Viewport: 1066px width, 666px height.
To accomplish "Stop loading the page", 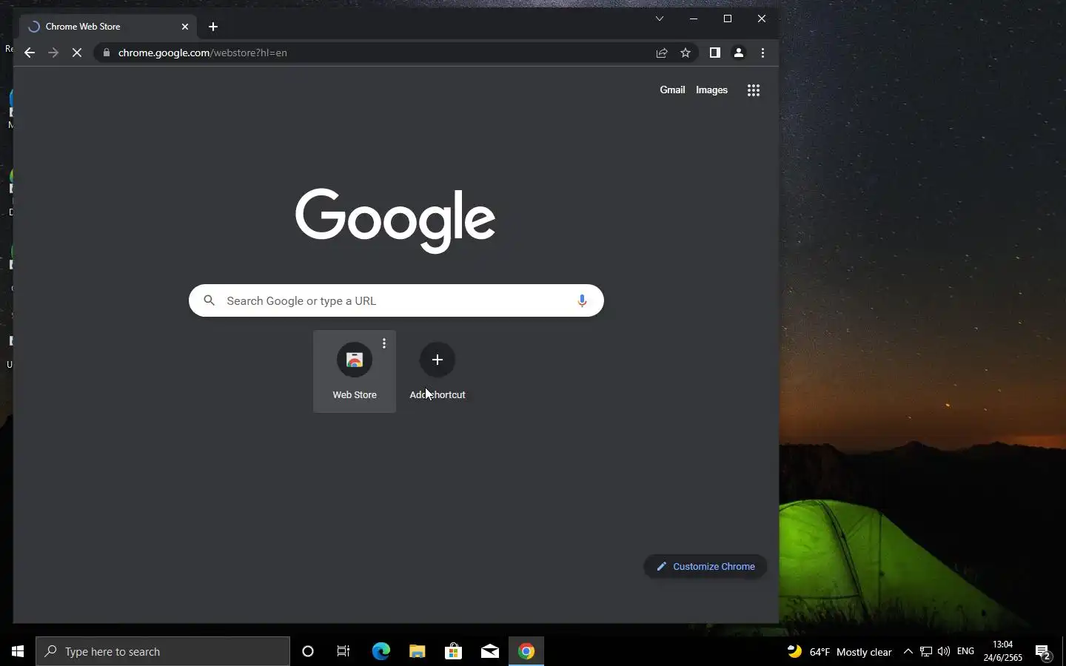I will coord(77,53).
